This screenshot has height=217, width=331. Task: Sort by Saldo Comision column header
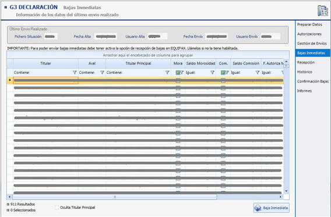pyautogui.click(x=246, y=63)
